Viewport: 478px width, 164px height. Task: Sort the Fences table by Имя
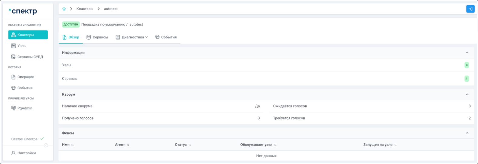pyautogui.click(x=72, y=145)
